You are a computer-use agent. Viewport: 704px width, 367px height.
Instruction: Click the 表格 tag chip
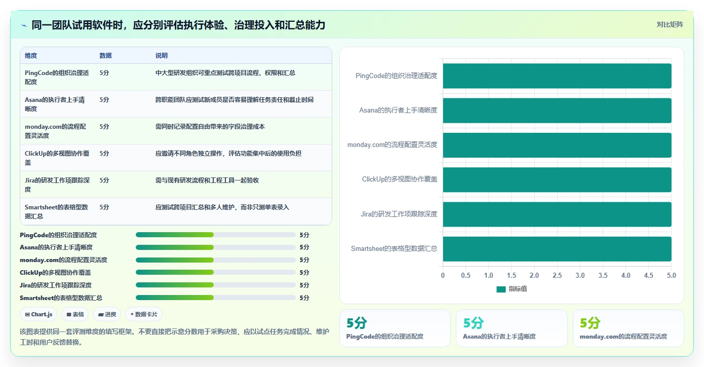point(75,314)
